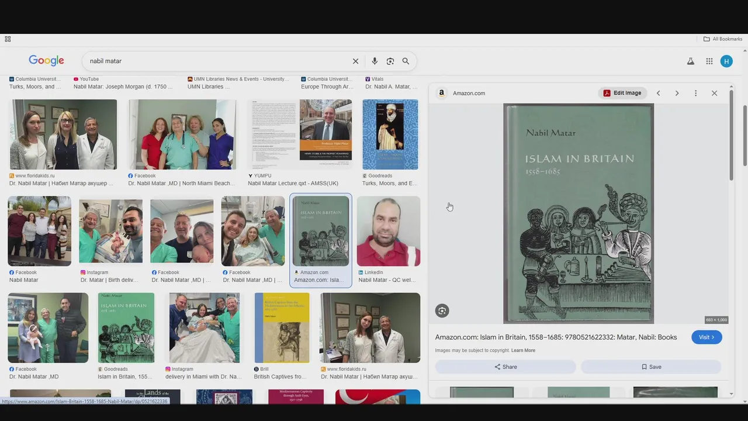The height and width of the screenshot is (421, 748).
Task: Open Search Labs flask icon
Action: pos(691,61)
